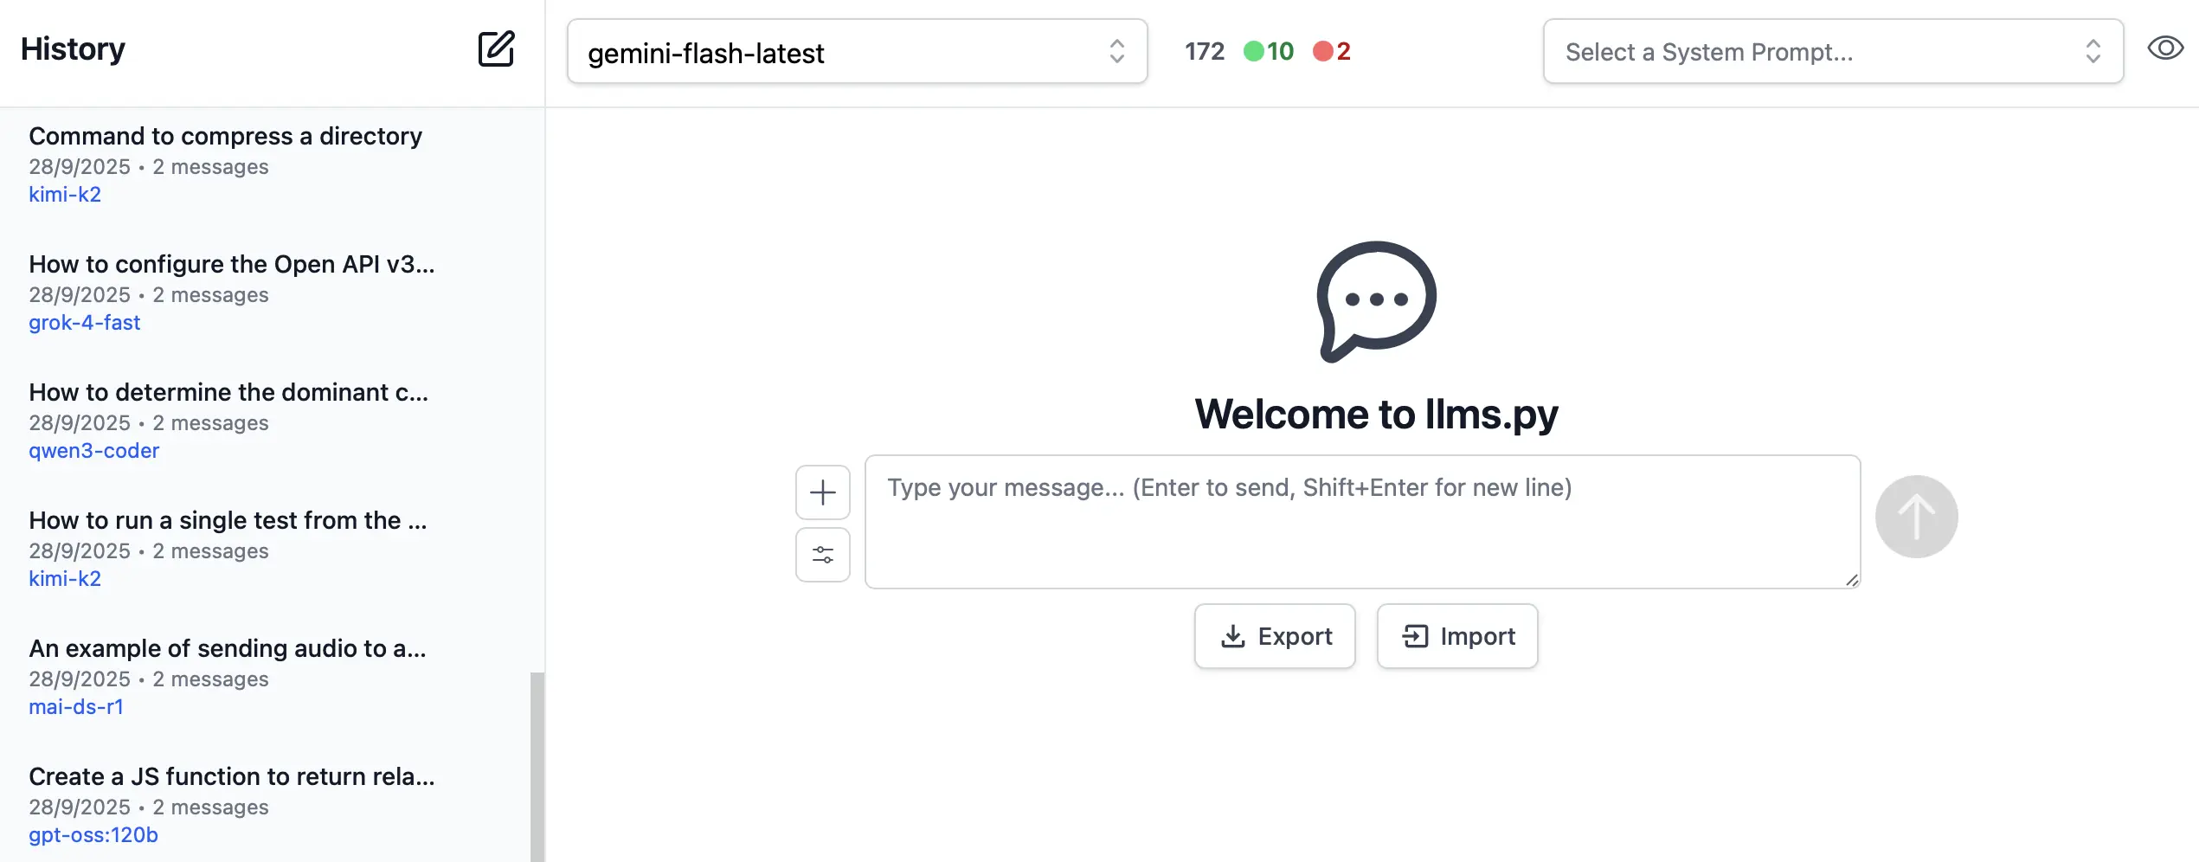The width and height of the screenshot is (2199, 862).
Task: Click the history sidebar scrollbar
Action: coord(537,766)
